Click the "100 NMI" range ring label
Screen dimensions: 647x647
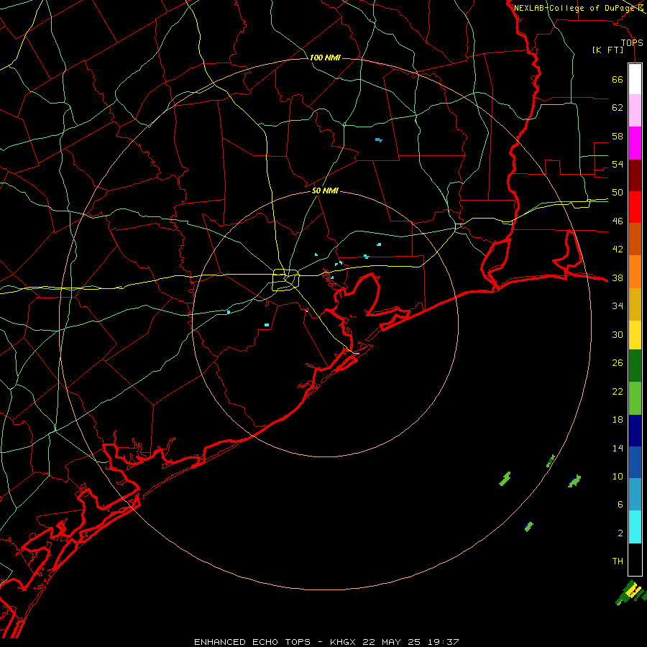click(325, 58)
